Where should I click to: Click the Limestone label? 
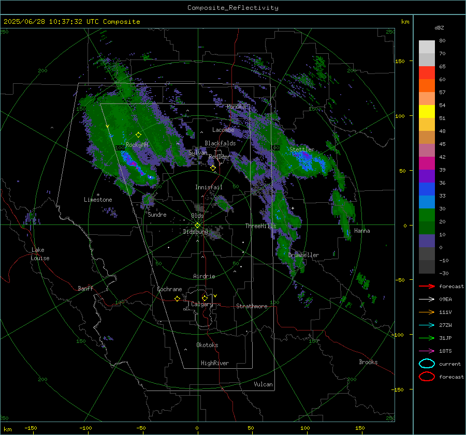98,200
